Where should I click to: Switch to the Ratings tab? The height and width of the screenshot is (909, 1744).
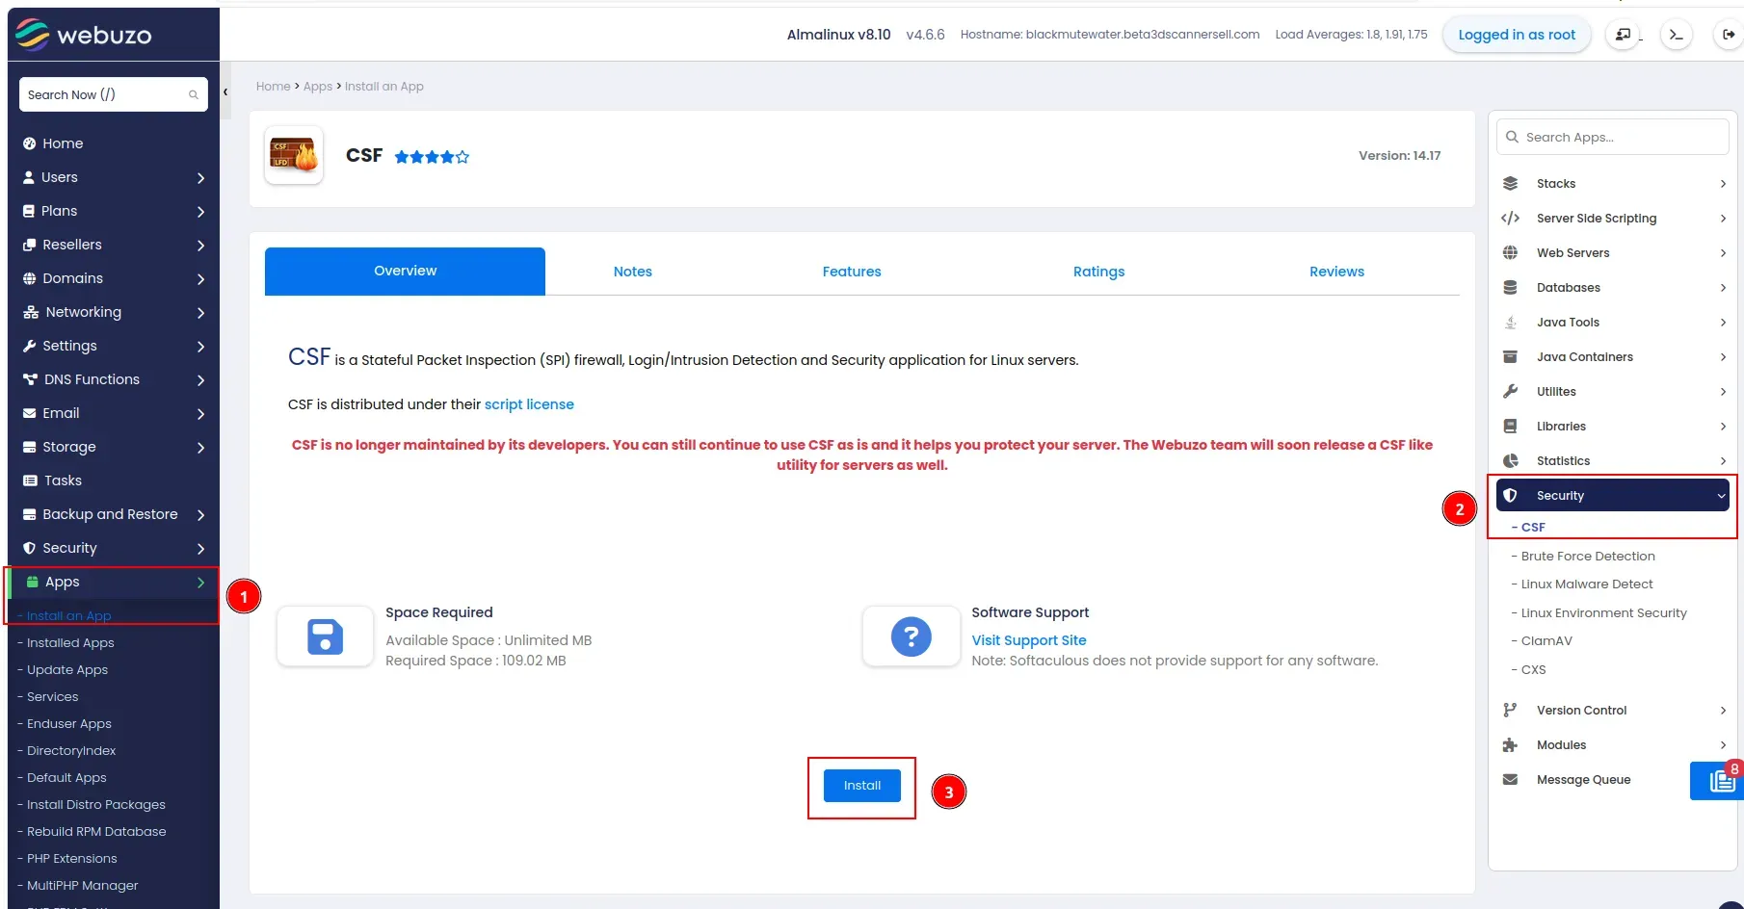click(1099, 272)
